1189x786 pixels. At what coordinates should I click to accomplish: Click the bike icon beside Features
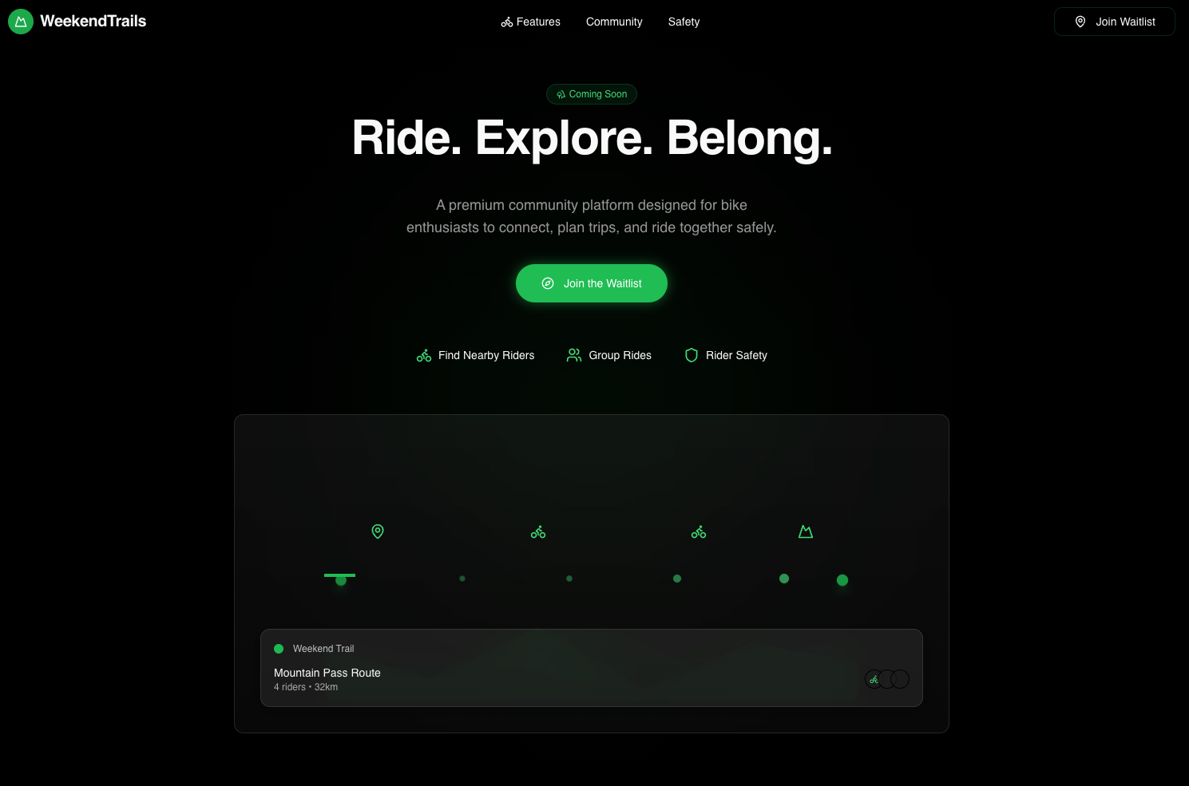click(507, 22)
